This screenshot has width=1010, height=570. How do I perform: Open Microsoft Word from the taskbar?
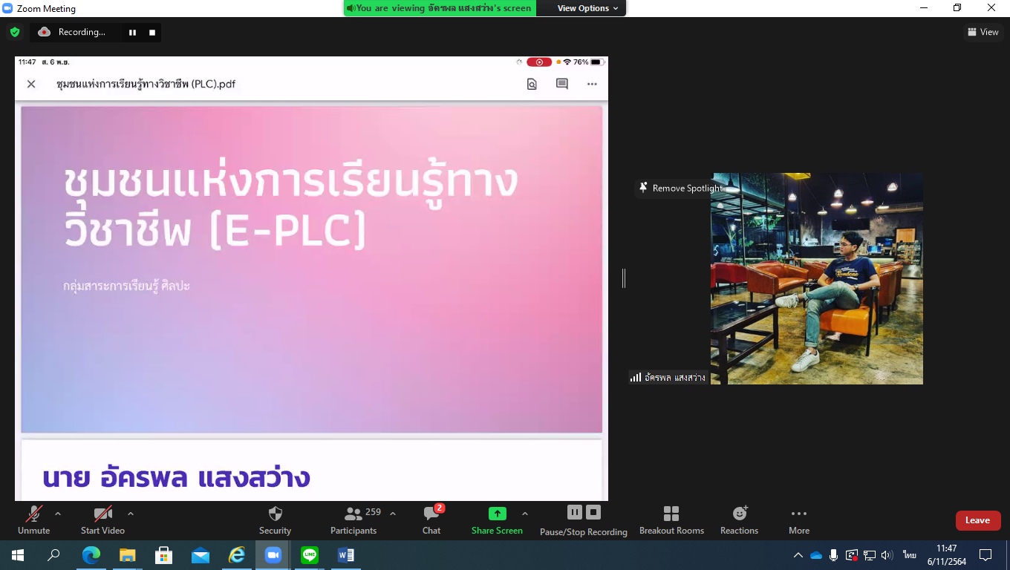coord(346,555)
